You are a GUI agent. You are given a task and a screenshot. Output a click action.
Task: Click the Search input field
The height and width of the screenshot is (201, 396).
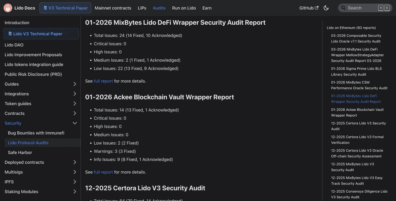[361, 8]
